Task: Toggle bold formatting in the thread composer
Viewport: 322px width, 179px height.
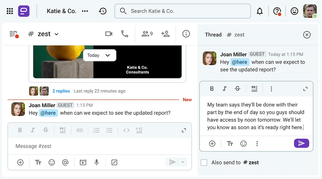Action: (x=212, y=89)
